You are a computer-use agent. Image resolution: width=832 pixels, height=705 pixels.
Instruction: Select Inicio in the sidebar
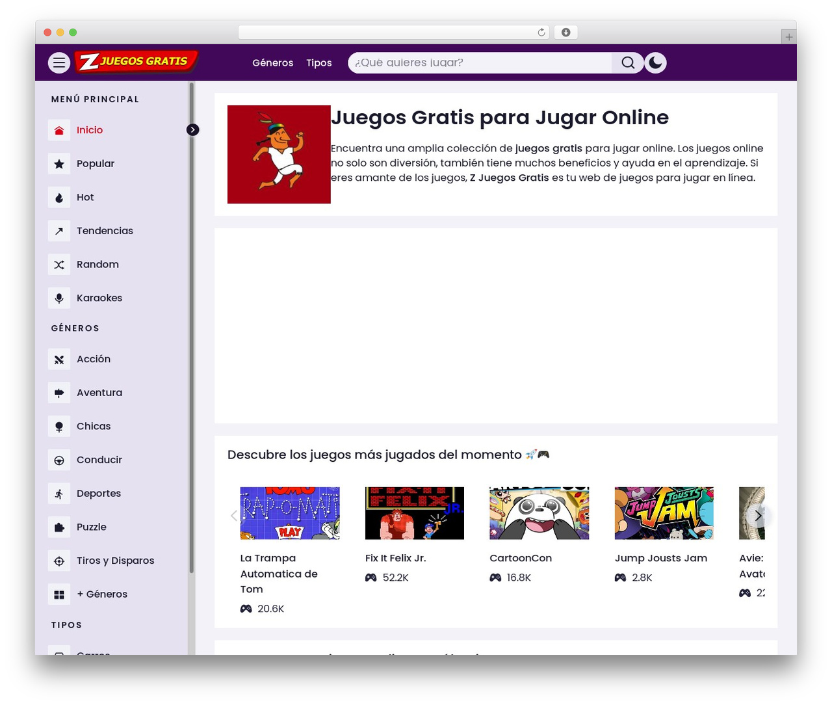[90, 130]
